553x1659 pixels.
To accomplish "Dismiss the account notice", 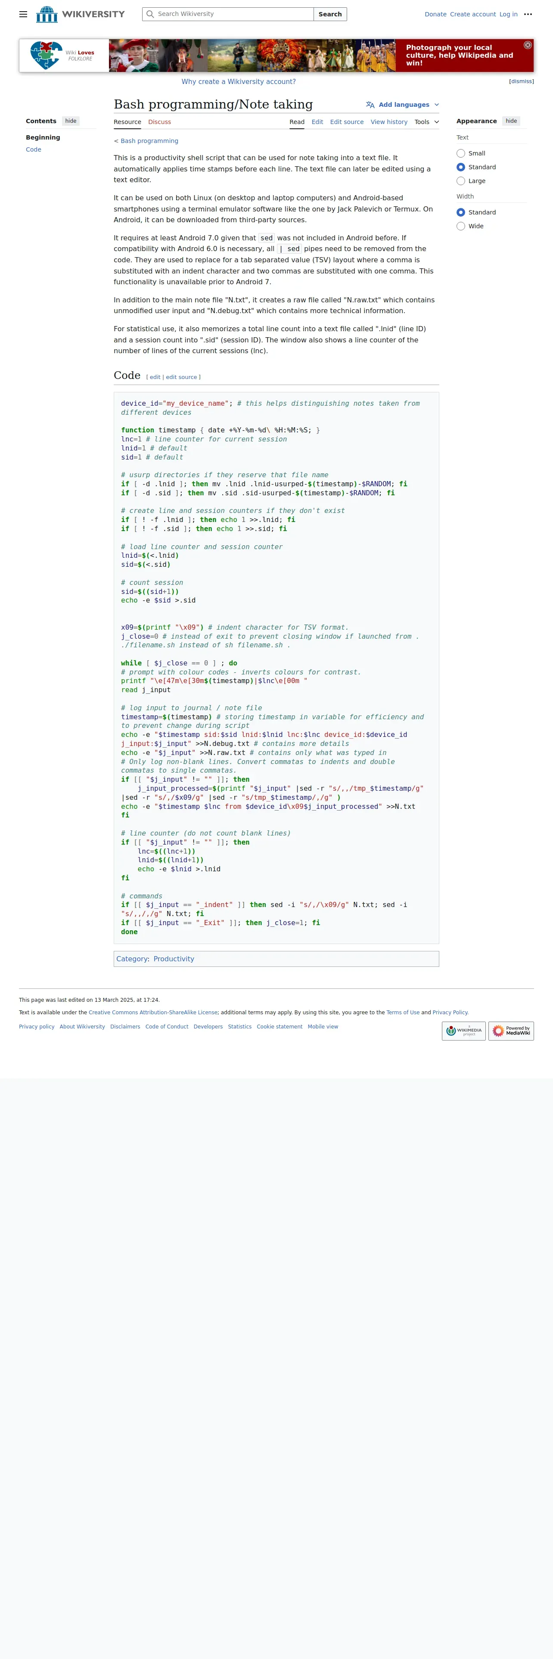I will pyautogui.click(x=522, y=82).
